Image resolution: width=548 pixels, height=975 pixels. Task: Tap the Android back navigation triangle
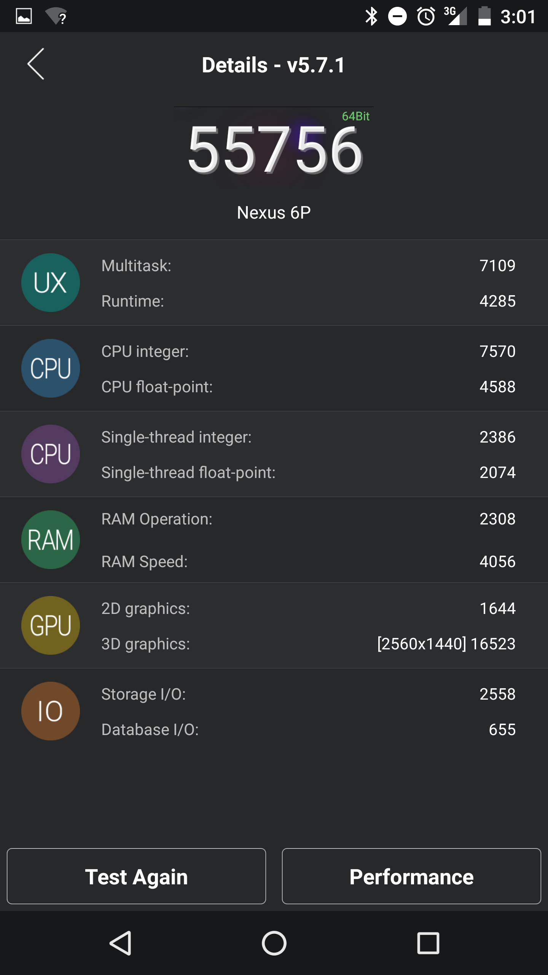point(120,943)
